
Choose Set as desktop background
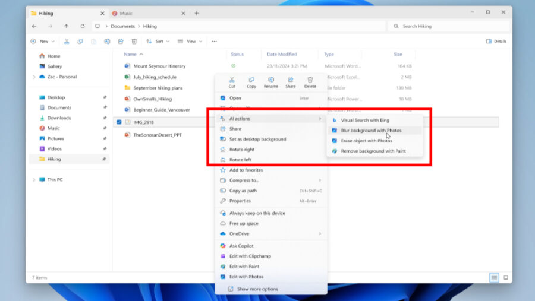tap(271, 139)
